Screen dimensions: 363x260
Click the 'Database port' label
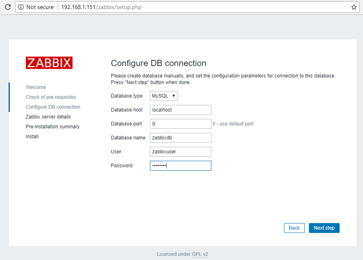[x=127, y=124]
